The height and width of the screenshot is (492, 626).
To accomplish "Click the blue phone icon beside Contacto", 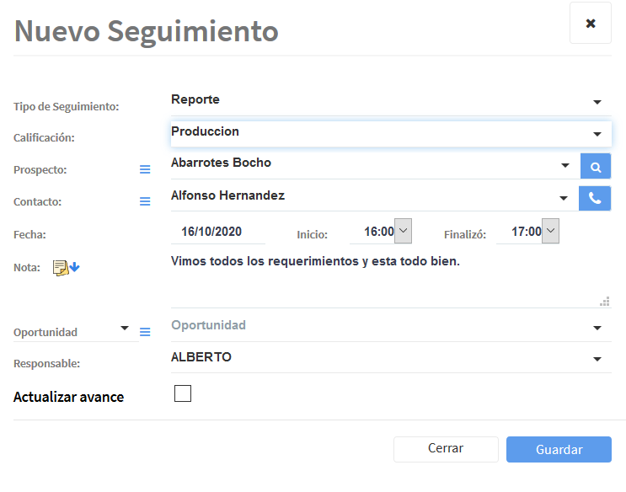I will click(x=595, y=199).
